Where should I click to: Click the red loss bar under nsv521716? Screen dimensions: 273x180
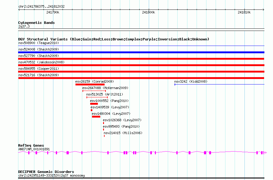point(141,78)
